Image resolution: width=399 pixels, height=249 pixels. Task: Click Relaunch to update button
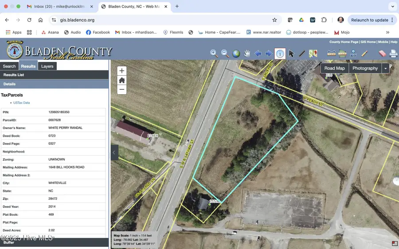372,20
